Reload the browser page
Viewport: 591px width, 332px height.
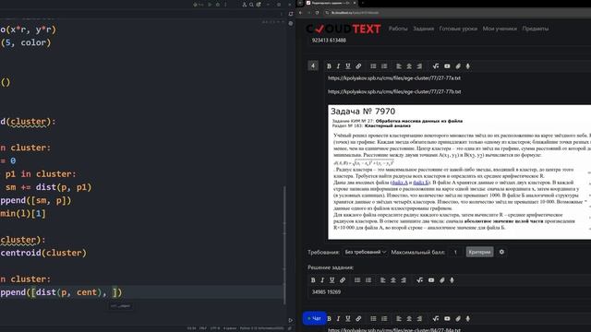317,13
